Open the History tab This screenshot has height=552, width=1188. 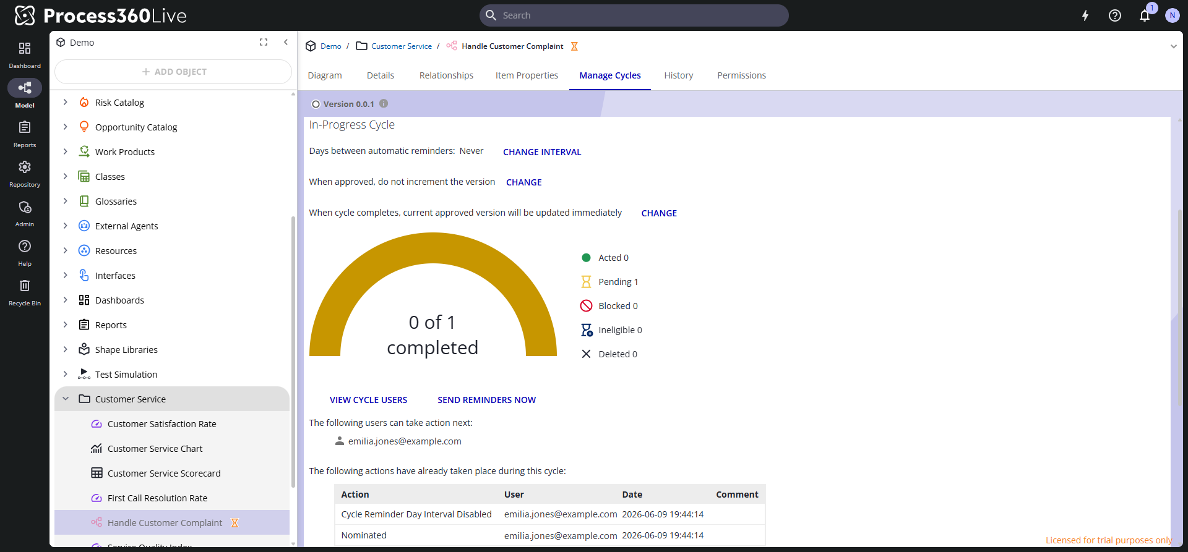tap(679, 75)
